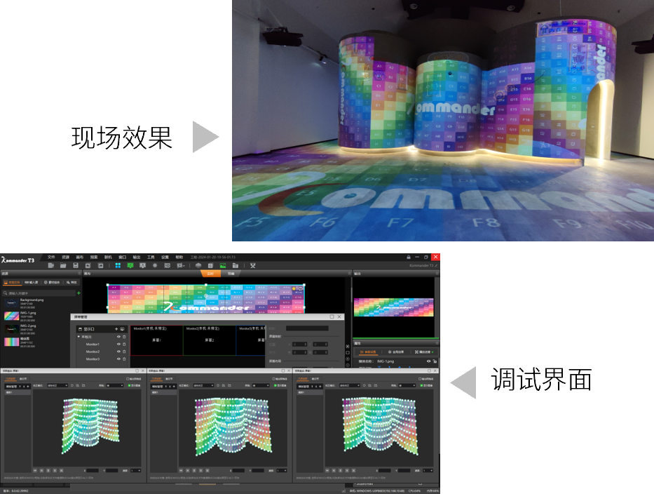
Task: Select the 本地文件 resource tab
Action: coord(13,282)
